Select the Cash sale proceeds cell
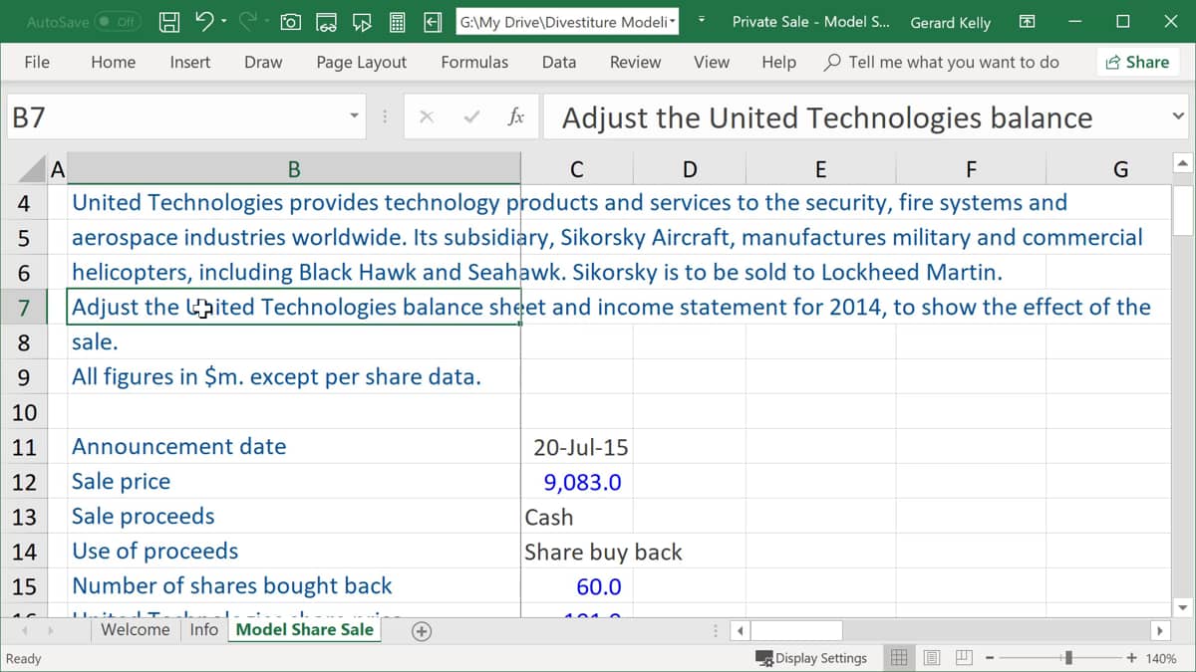Viewport: 1196px width, 672px height. pyautogui.click(x=577, y=517)
